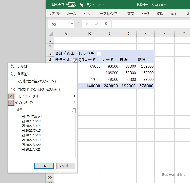Open the 行ラベル filter dropdown button
Viewport: 190px width, 183px height.
click(75, 60)
